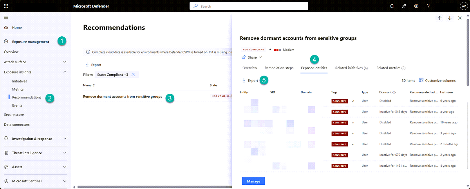Click Customize columns button
The width and height of the screenshot is (470, 189).
(x=437, y=80)
